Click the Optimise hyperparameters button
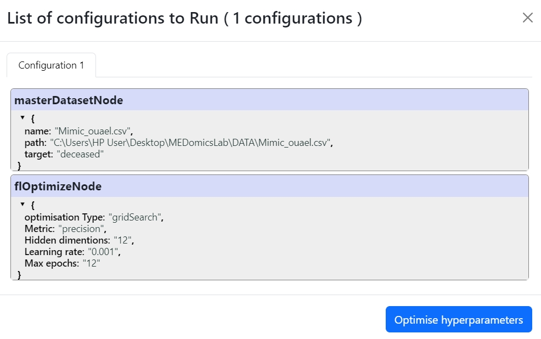The image size is (541, 339). coord(459,320)
